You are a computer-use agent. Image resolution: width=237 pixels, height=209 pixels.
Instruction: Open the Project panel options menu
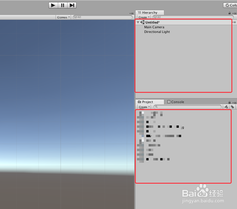[x=234, y=103]
